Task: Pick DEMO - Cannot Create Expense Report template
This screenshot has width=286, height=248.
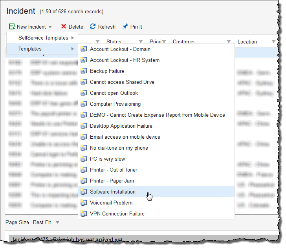Action: pos(156,115)
